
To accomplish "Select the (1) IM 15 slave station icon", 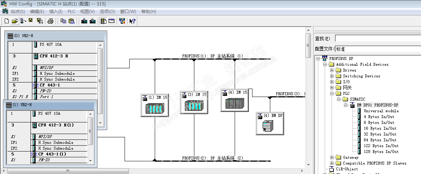I will [x=154, y=105].
